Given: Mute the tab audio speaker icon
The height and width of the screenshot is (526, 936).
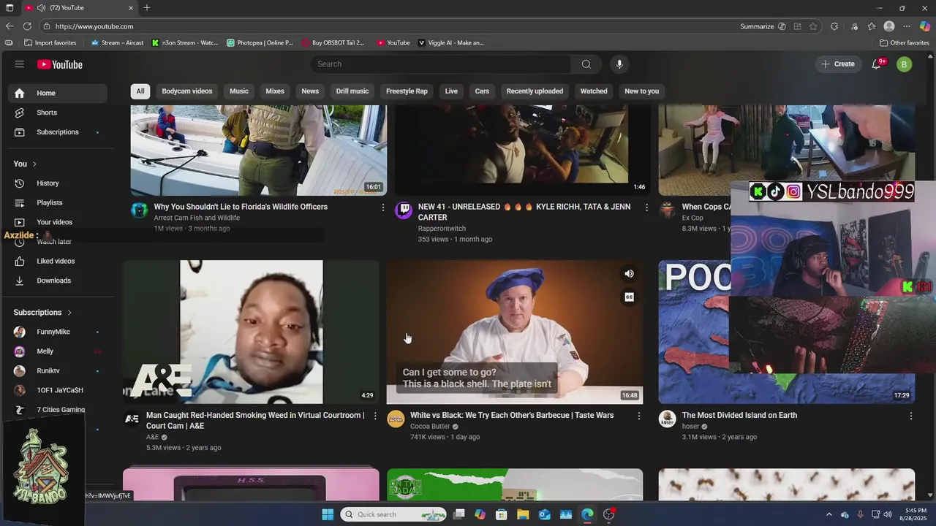Looking at the screenshot, I should 41,8.
